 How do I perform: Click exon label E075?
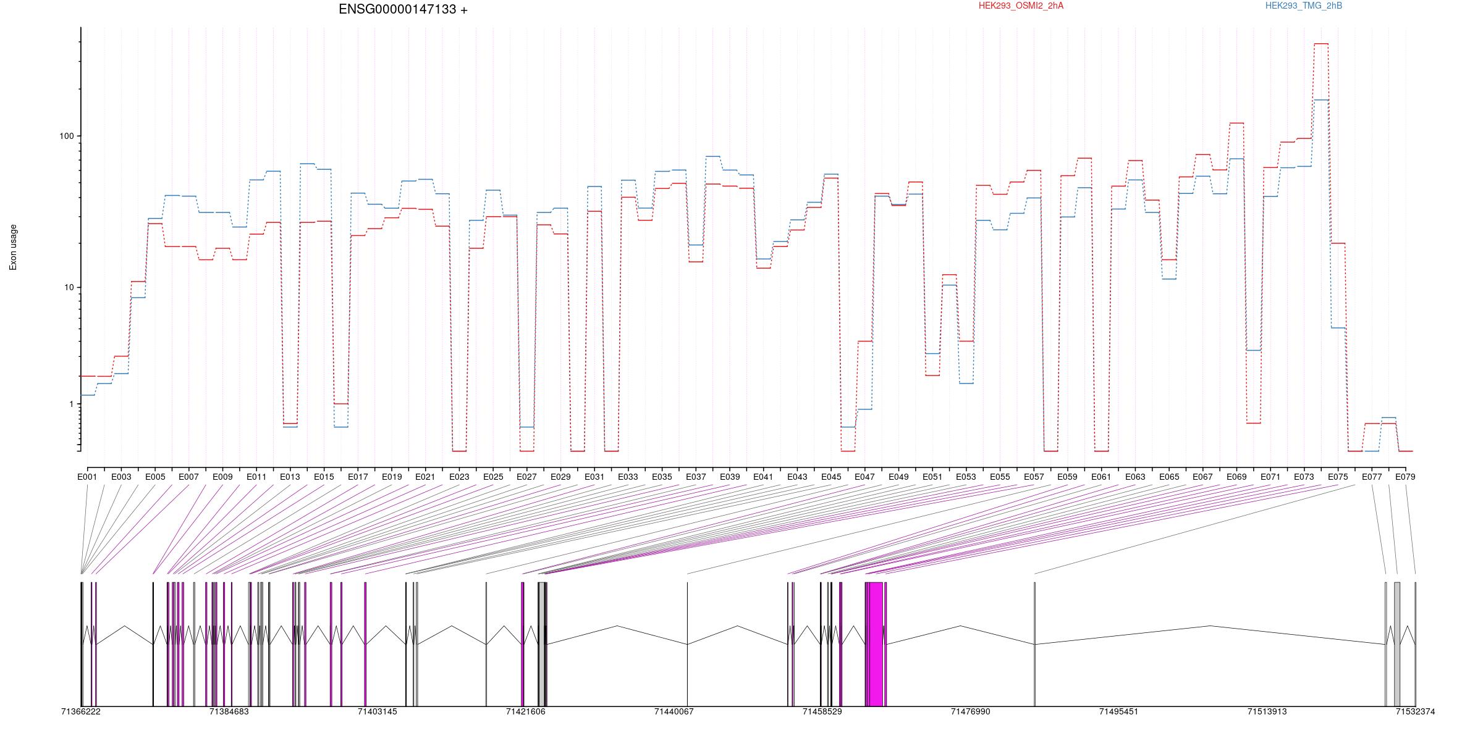coord(1338,477)
